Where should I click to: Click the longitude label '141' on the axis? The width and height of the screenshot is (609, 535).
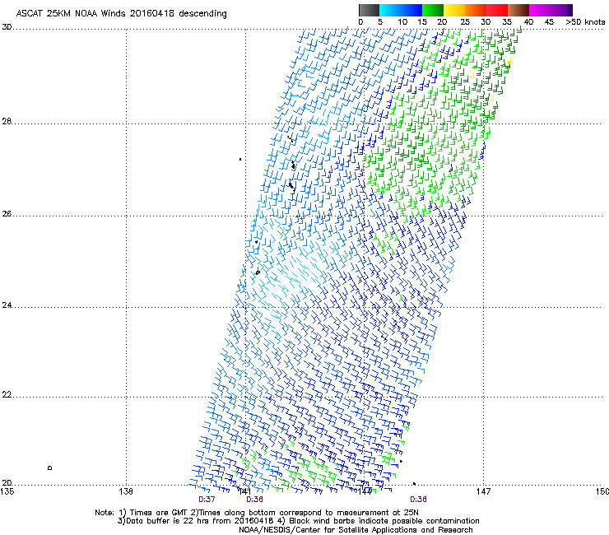[244, 491]
